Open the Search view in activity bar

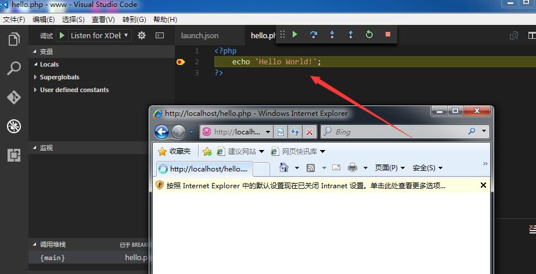tap(14, 68)
